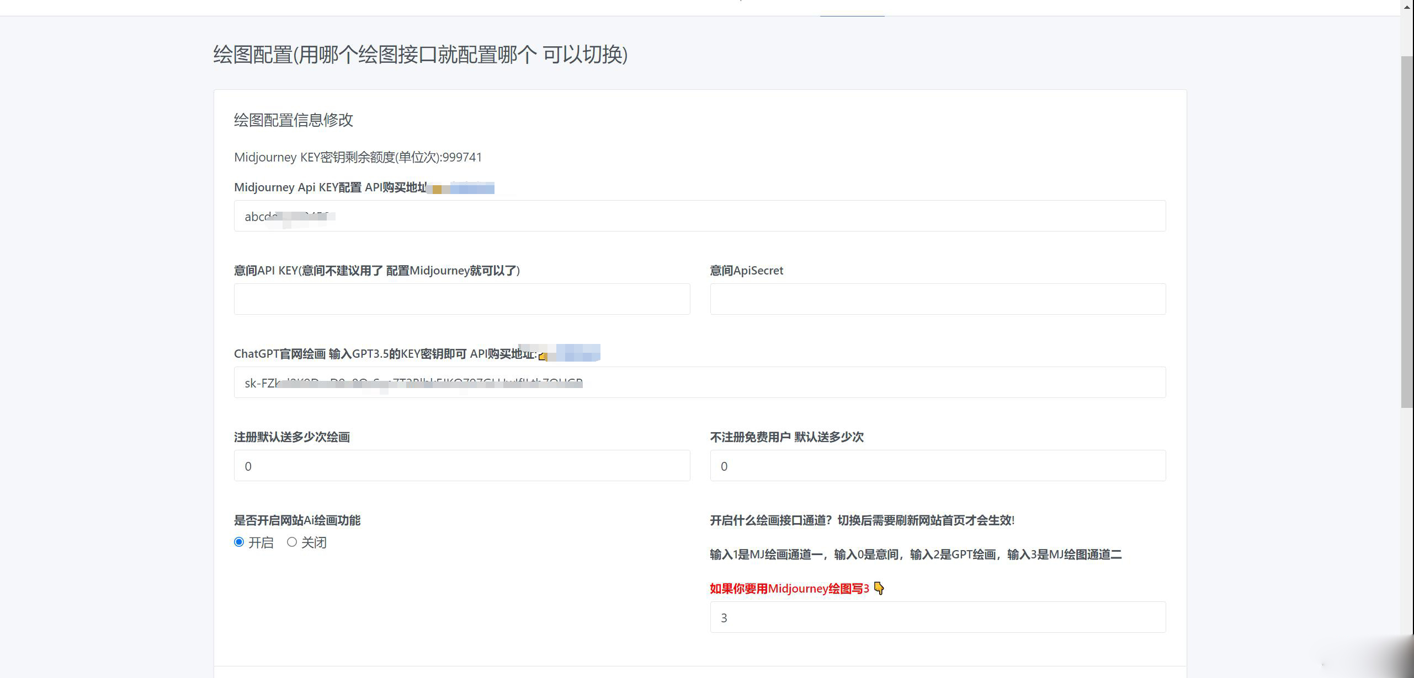
Task: Select the 关闭 radio for Ai绘画功能
Action: 292,542
